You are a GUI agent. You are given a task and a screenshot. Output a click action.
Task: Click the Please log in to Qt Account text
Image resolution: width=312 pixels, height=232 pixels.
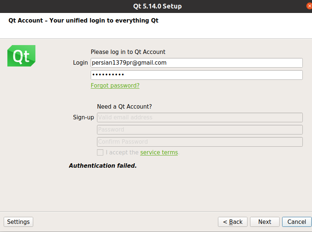coord(128,52)
